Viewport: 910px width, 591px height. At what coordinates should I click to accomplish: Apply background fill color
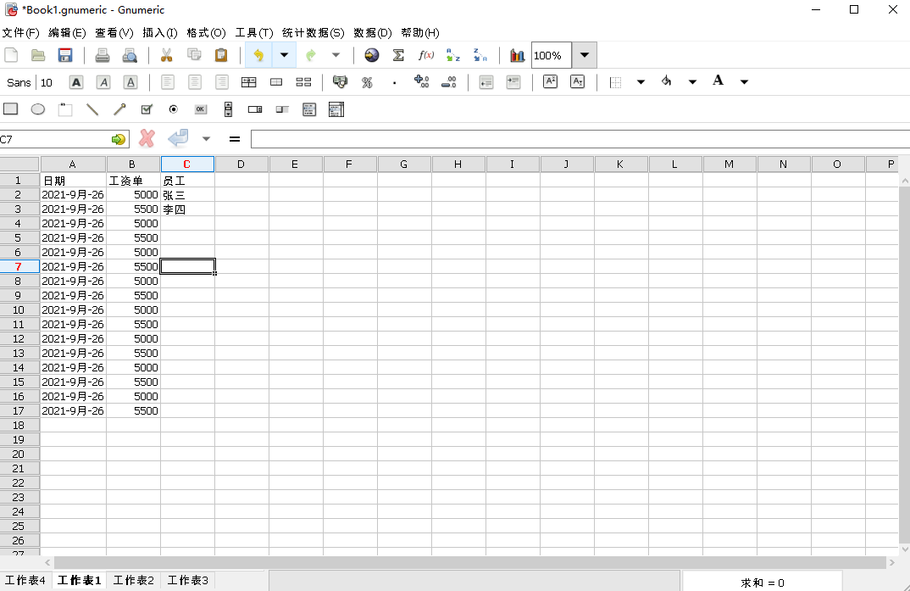pyautogui.click(x=667, y=81)
